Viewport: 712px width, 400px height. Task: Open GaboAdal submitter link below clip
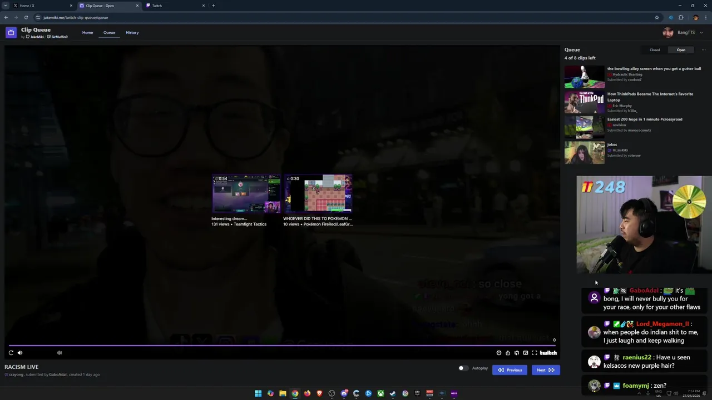pos(58,374)
